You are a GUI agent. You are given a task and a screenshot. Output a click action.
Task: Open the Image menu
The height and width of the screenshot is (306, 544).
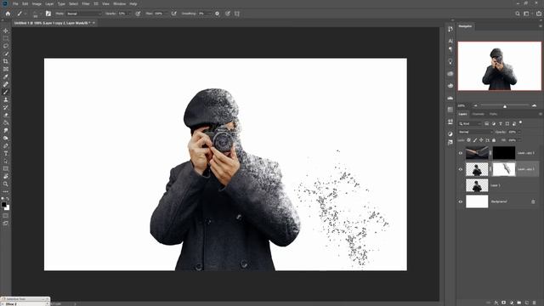(x=37, y=3)
